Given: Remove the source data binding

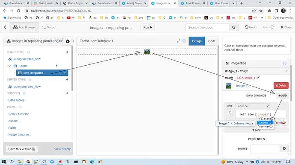Looking at the screenshot, I should (280, 123).
